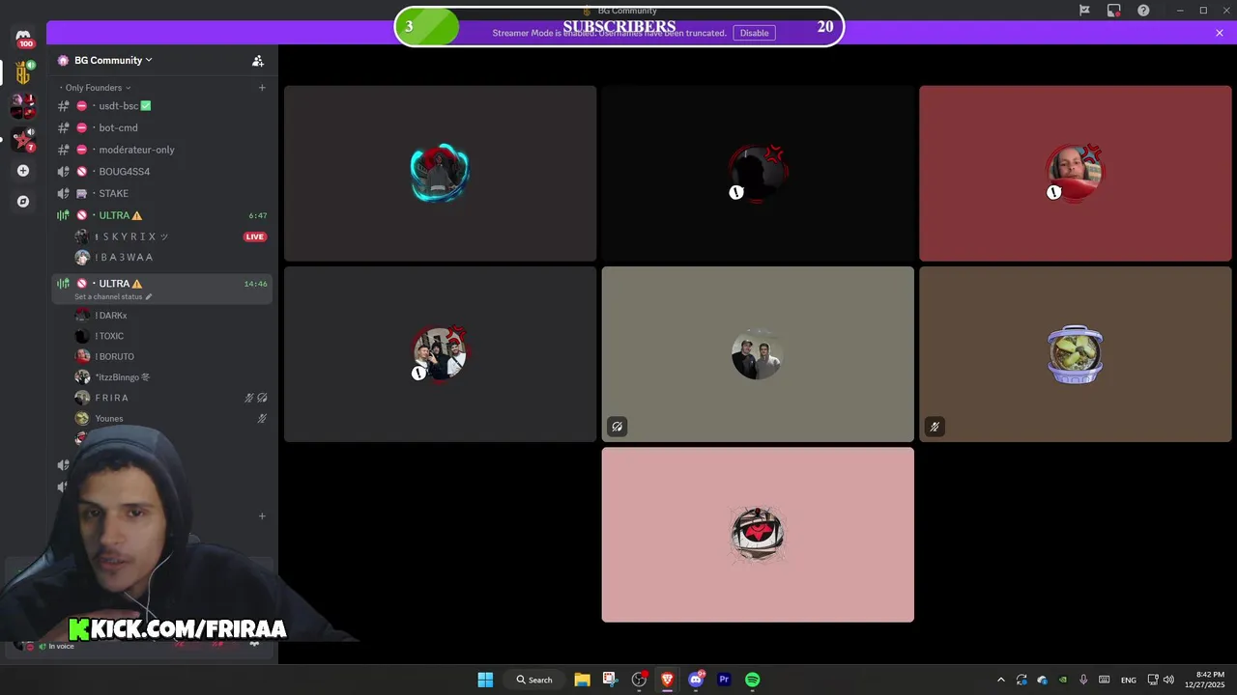Click the taskbar Search box
Screen dimensions: 1237x695
point(534,680)
